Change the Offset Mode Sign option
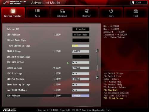Viewport: 149px width, 112px height. [x=81, y=40]
